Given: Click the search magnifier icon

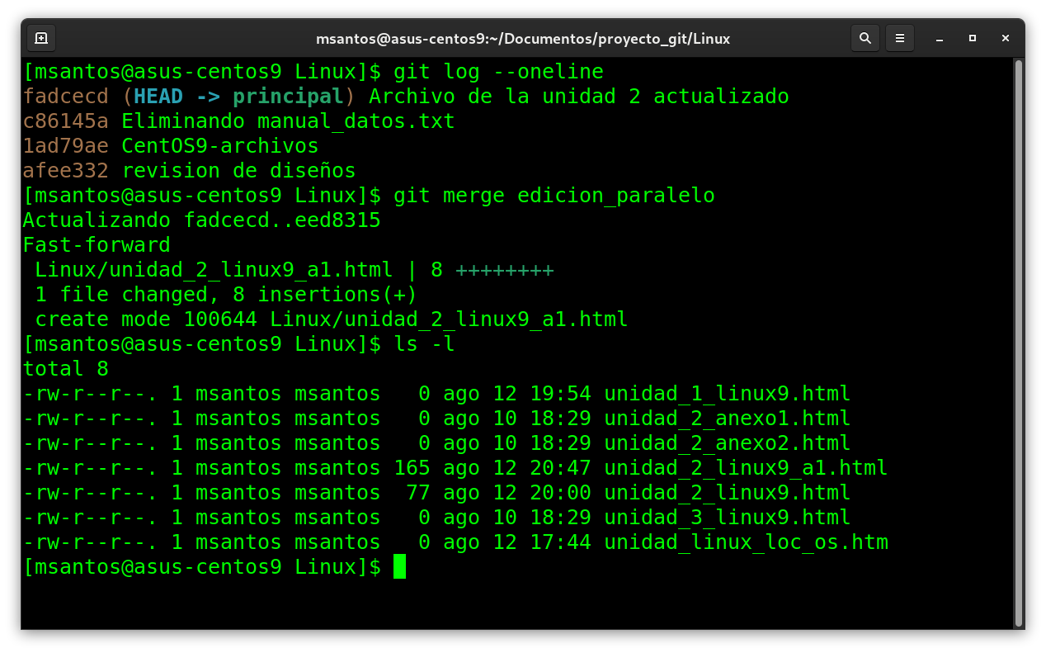Looking at the screenshot, I should 865,38.
